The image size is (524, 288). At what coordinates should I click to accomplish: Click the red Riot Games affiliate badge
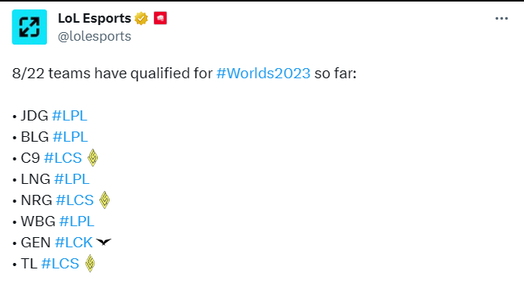click(x=160, y=18)
